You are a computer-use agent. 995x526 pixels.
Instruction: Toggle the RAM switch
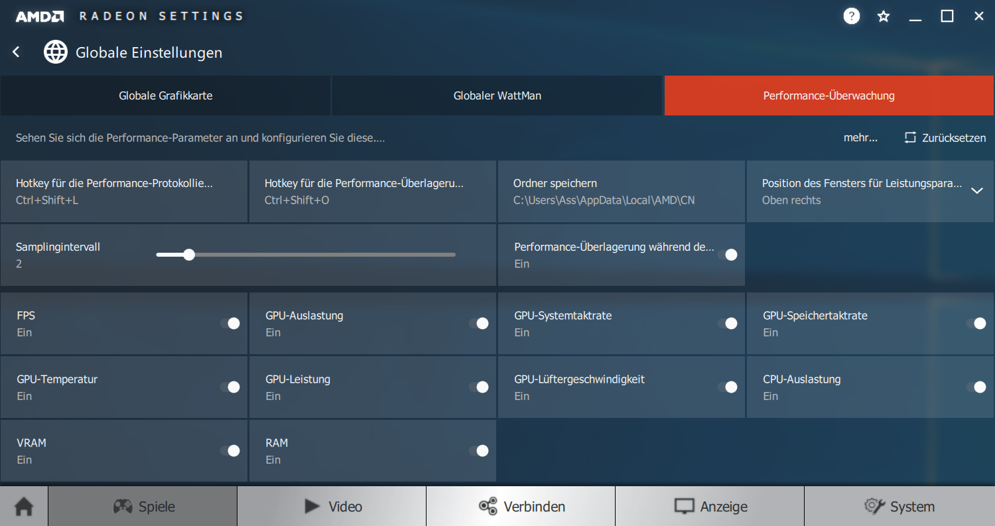[478, 451]
